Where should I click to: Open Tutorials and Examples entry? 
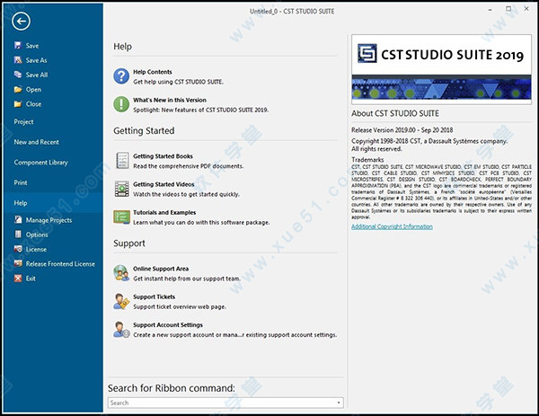(x=164, y=212)
